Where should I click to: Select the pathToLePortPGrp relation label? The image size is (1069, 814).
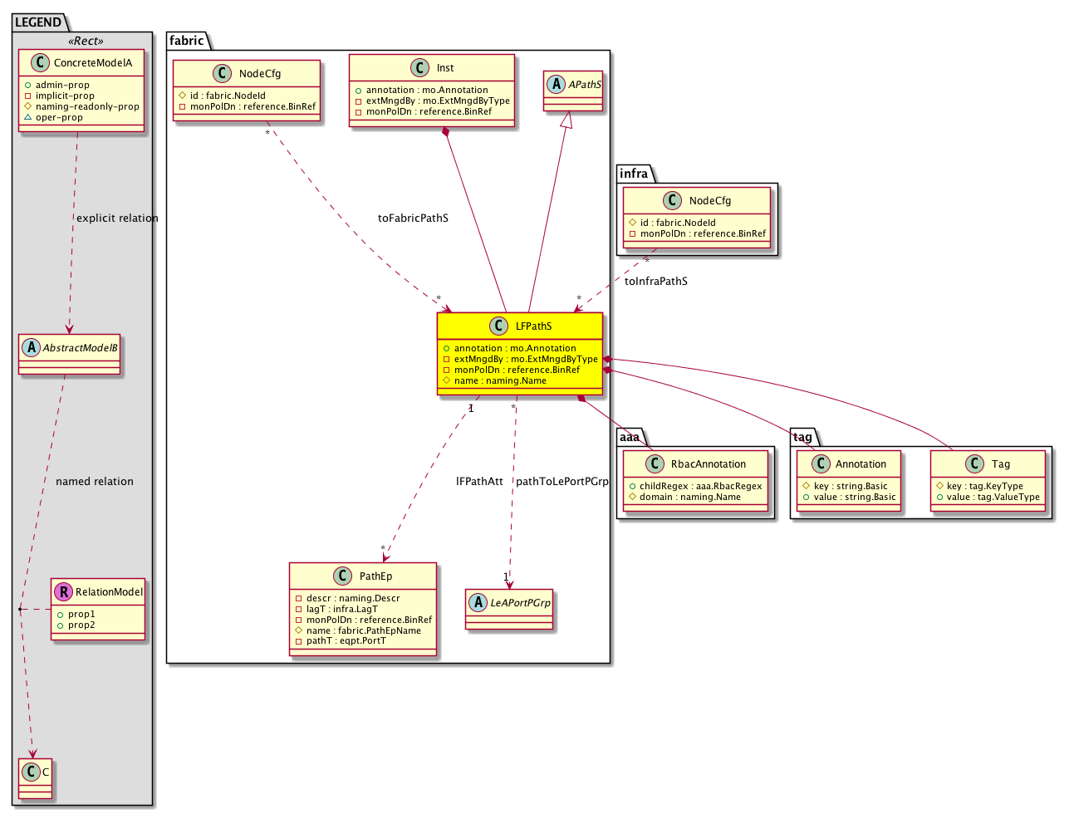(x=562, y=482)
